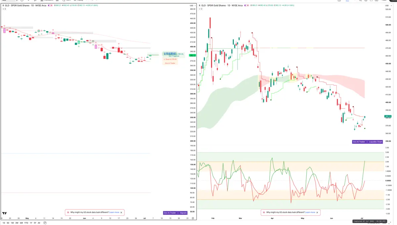
Task: Click TradingView logo in left chart corner
Action: 4,213
